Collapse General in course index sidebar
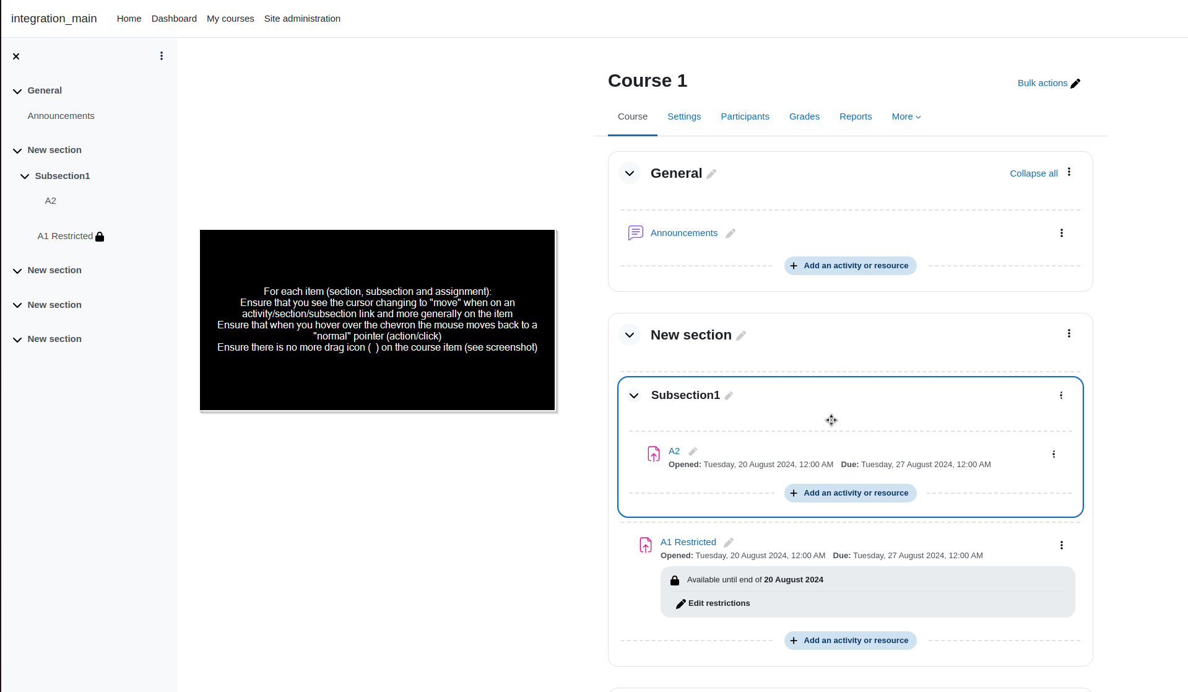Viewport: 1188px width, 692px height. 17,91
